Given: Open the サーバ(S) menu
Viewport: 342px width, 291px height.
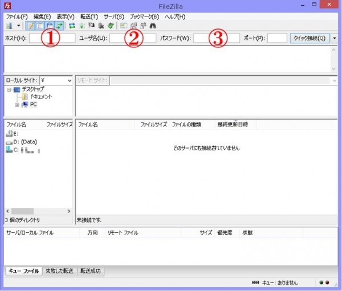Looking at the screenshot, I should coord(114,17).
